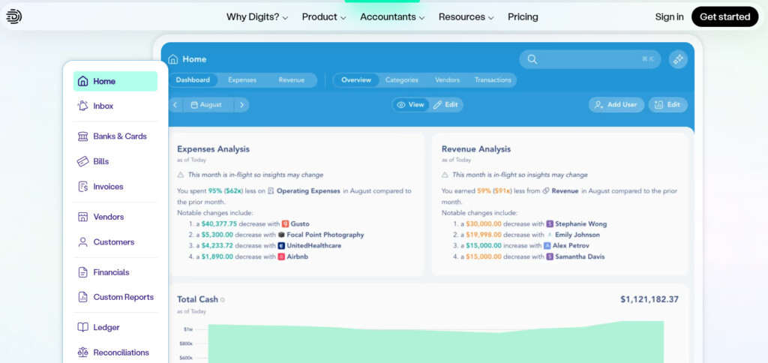Click the $19,998.00 decrease amount

[x=484, y=235]
